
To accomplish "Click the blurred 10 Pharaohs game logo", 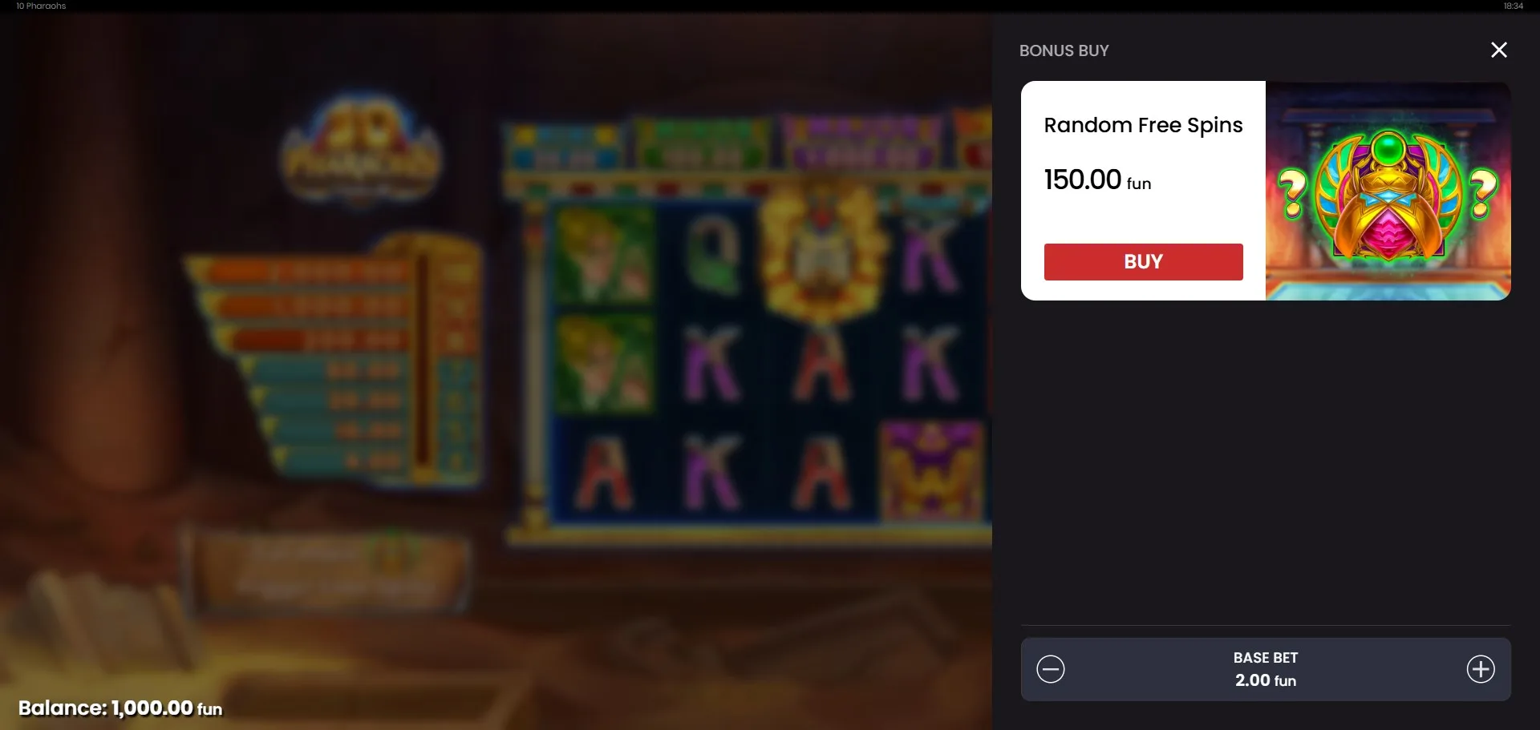I will (x=361, y=152).
